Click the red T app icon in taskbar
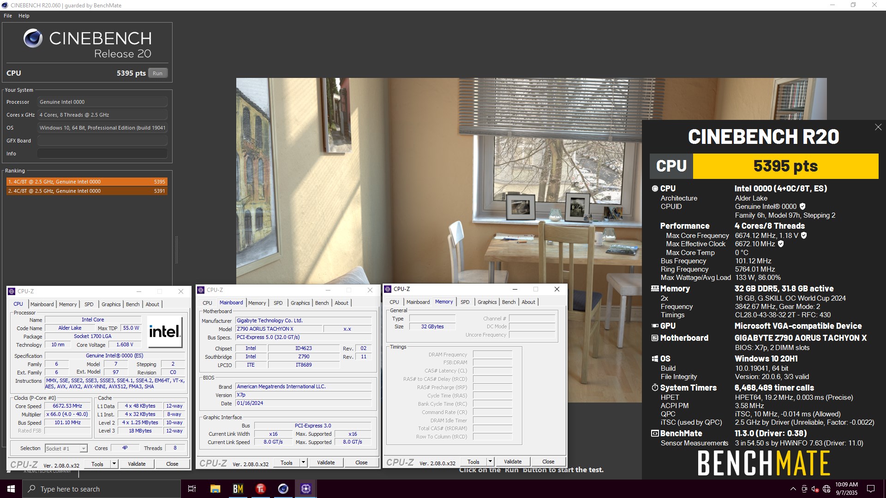 [261, 489]
